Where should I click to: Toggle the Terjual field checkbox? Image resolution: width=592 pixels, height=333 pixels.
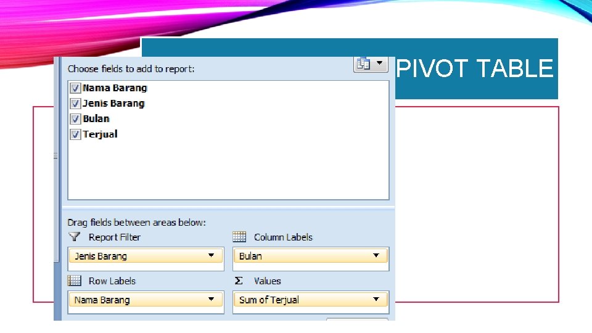[x=75, y=134]
